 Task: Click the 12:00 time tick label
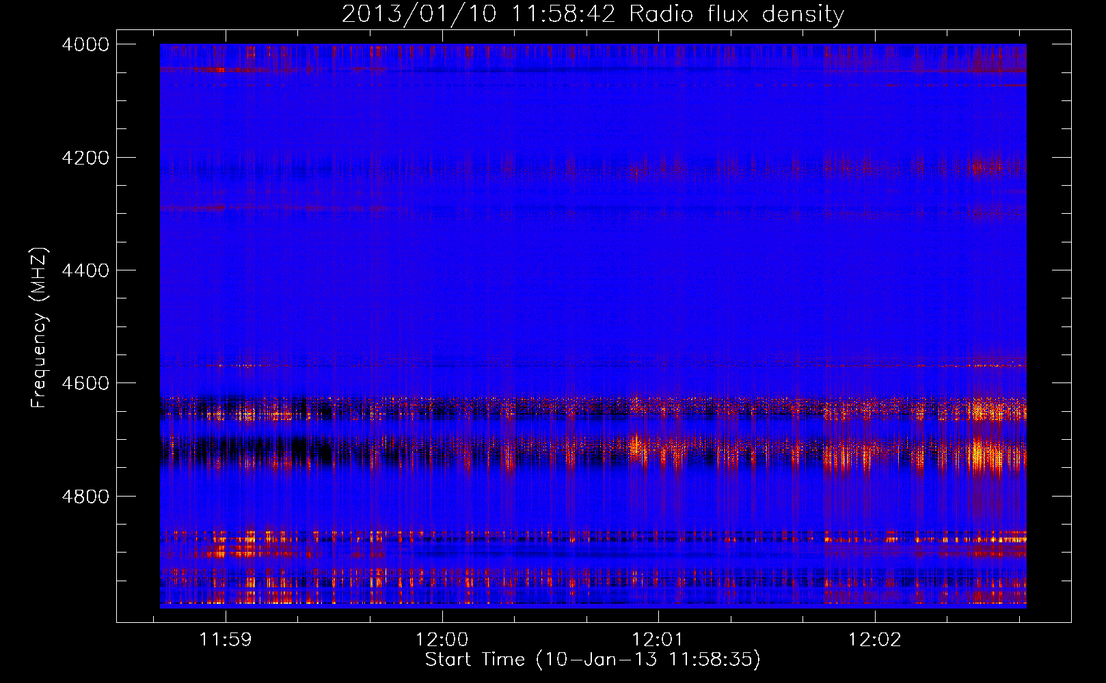(x=442, y=639)
